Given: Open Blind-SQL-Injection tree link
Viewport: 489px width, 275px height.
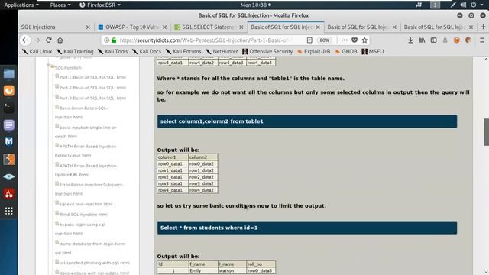Looking at the screenshot, I should pos(83,215).
